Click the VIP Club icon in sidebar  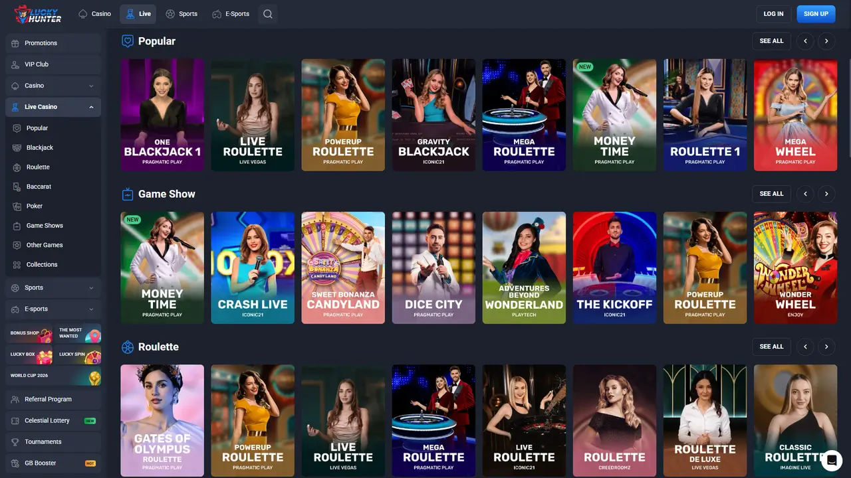point(16,64)
